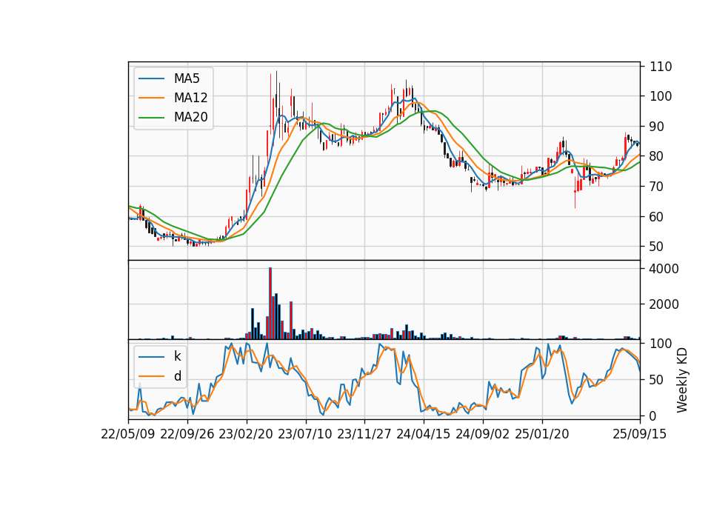Screen dimensions: 711x511
Task: Click the Weekly KD axis title
Action: coord(682,380)
